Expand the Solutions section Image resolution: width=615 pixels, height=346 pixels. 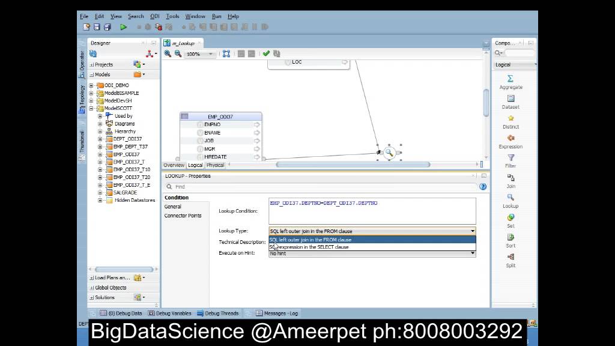(x=91, y=297)
